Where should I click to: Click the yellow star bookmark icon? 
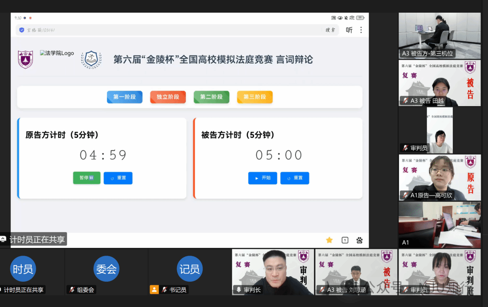point(329,240)
